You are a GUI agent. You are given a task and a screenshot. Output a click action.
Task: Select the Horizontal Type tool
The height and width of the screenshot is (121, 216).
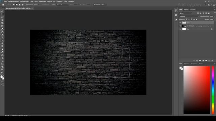coord(2,58)
